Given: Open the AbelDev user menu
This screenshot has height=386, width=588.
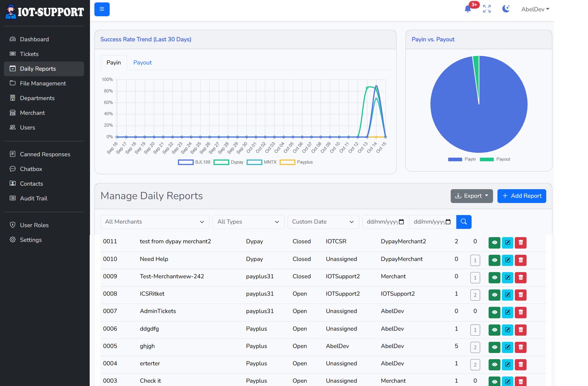Looking at the screenshot, I should (x=535, y=9).
